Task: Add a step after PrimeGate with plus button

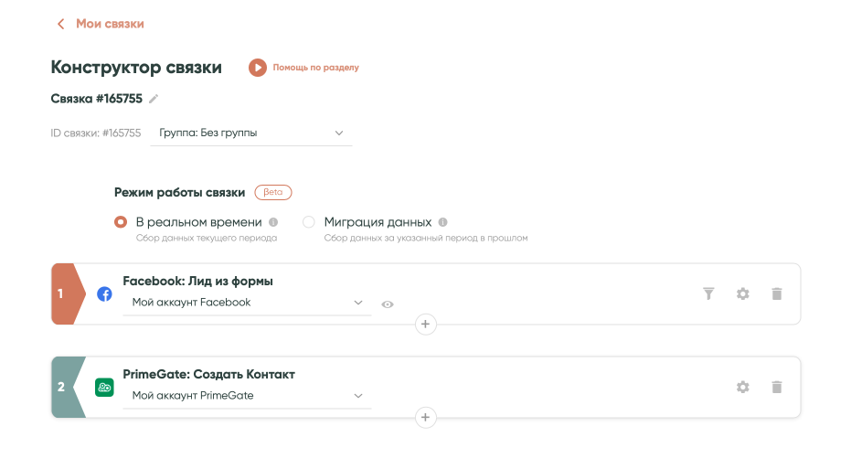Action: click(x=425, y=417)
